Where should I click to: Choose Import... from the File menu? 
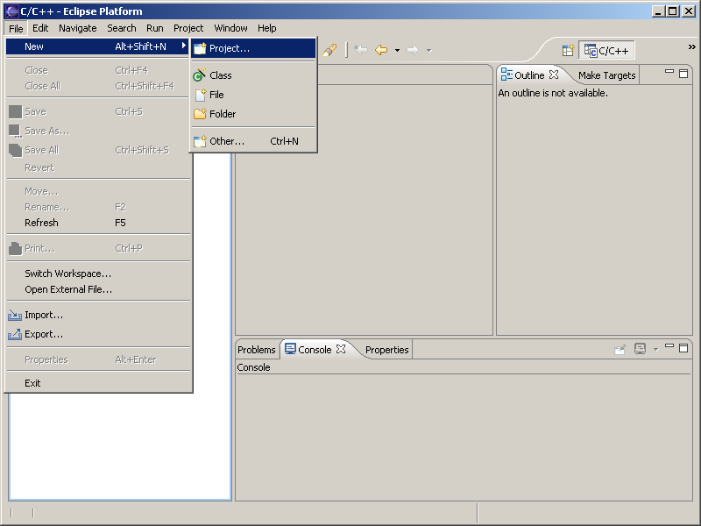[44, 315]
